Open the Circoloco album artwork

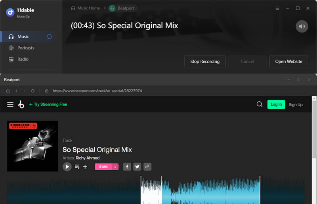[x=32, y=146]
